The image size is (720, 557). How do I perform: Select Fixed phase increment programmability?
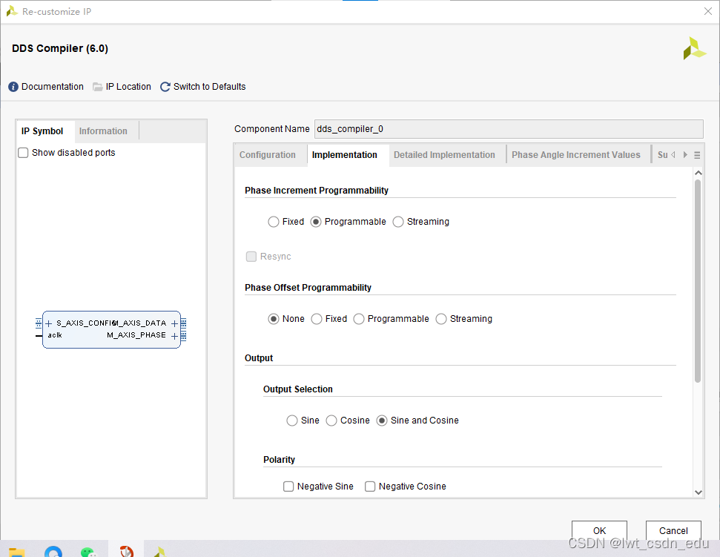tap(273, 222)
